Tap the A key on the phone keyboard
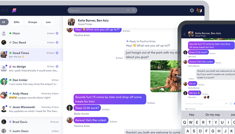Viewport: 235px width, 134px height. tap(188, 131)
